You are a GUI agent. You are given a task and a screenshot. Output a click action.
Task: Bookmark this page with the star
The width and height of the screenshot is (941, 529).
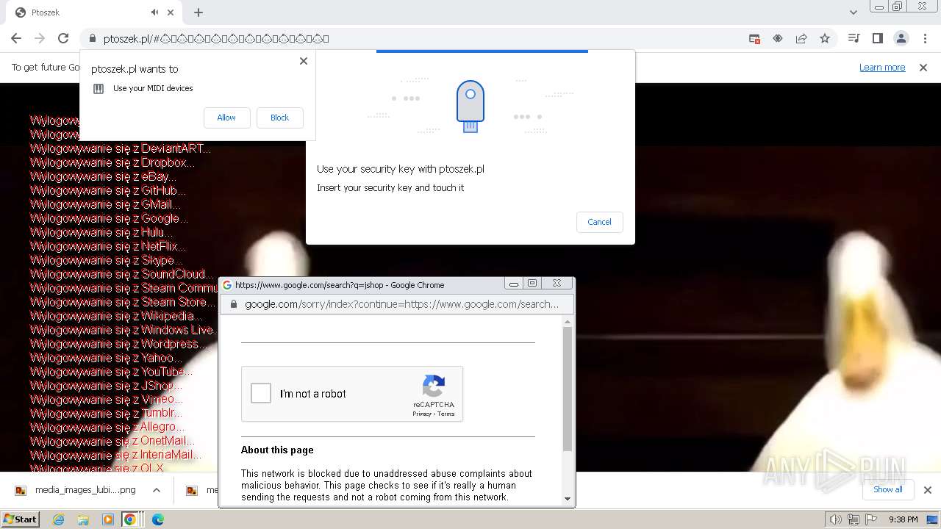(825, 38)
